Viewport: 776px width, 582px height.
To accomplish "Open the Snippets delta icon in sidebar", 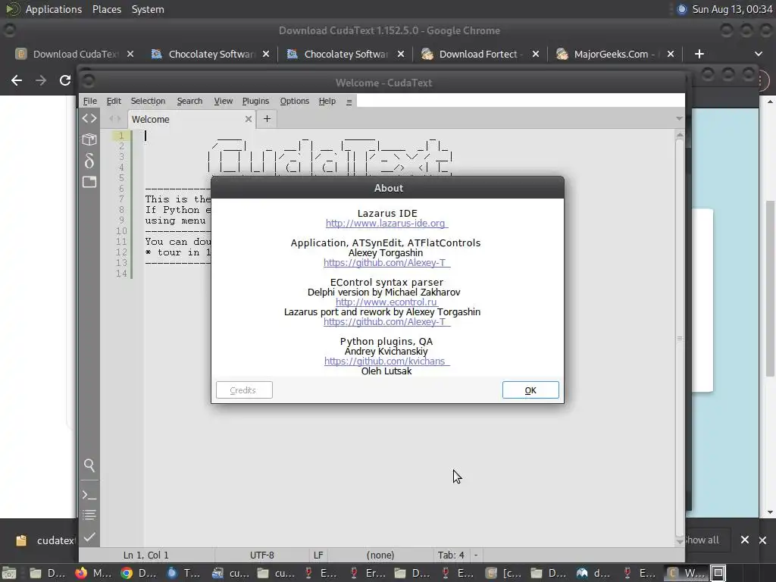I will click(89, 161).
